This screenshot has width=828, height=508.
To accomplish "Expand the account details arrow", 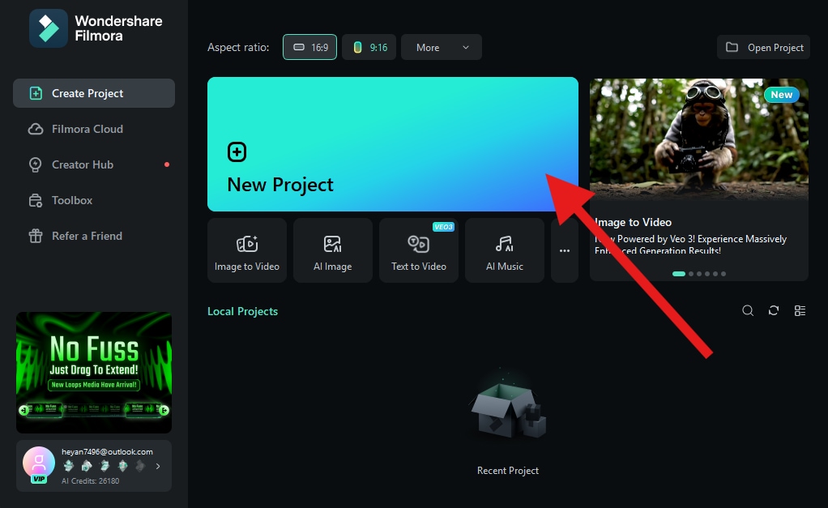I will pyautogui.click(x=159, y=466).
